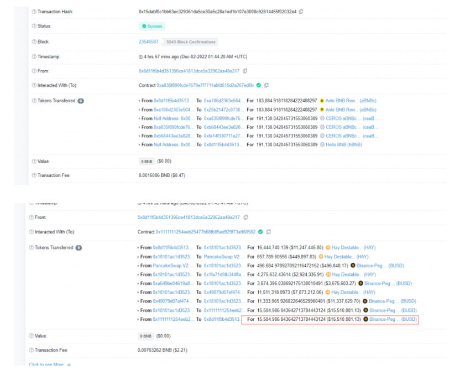Open recipient address 0xfa14f330711a27 link
The image size is (460, 370).
224,136
